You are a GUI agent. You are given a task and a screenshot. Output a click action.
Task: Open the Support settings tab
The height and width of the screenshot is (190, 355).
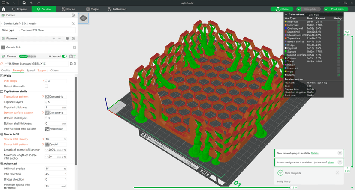tap(42, 71)
